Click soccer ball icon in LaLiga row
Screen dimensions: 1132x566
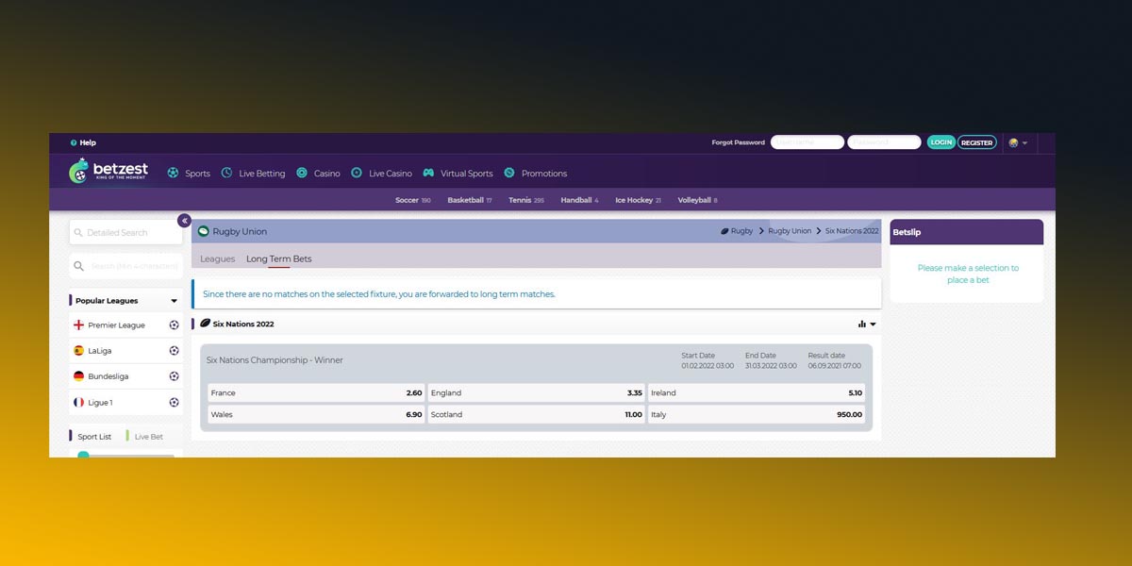174,350
